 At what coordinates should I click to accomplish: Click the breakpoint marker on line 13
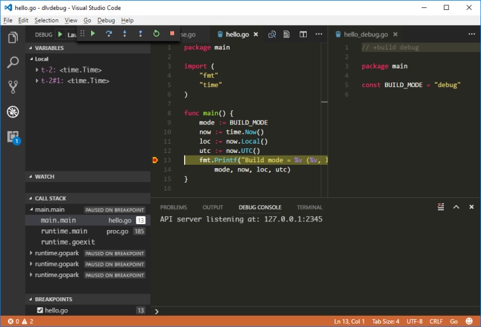tap(155, 160)
